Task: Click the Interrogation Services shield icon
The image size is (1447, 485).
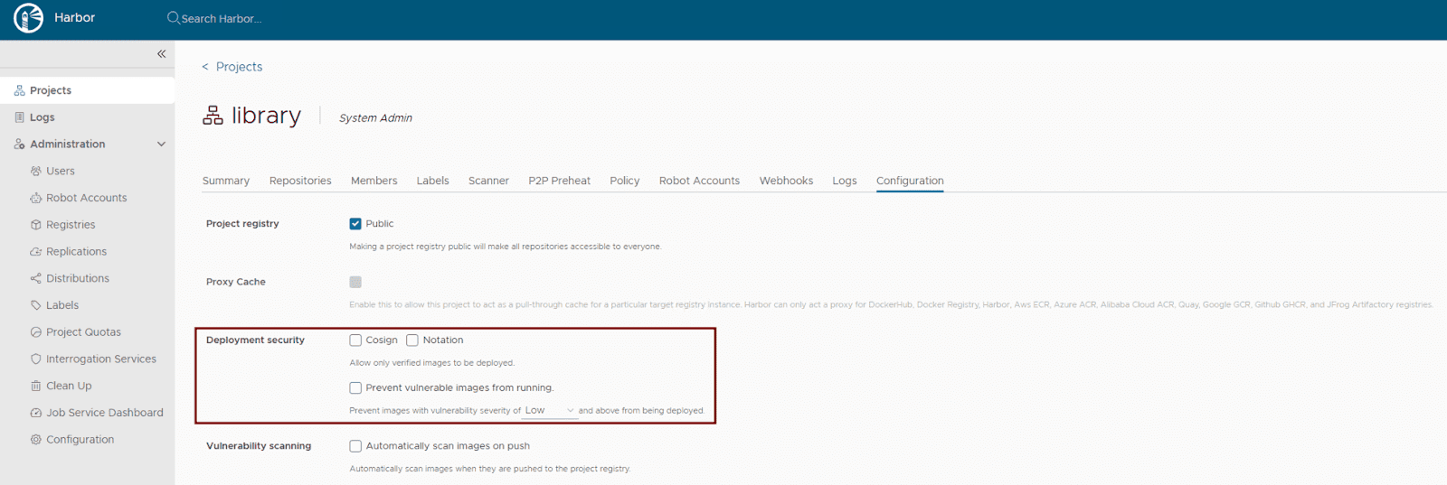Action: 36,359
